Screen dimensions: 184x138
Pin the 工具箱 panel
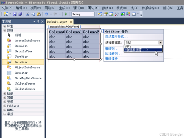tap(38, 22)
